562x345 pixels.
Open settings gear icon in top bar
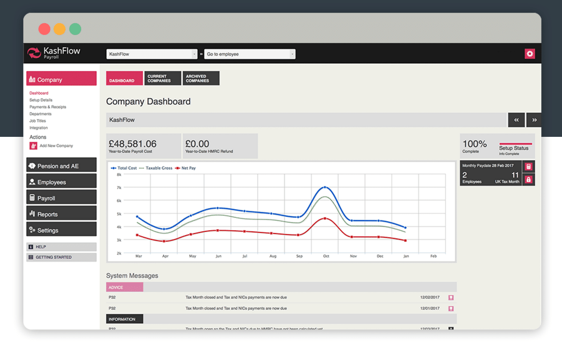[529, 54]
